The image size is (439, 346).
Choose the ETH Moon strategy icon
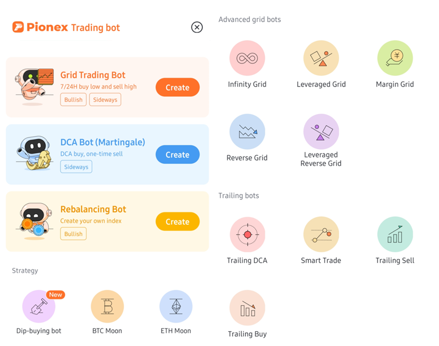click(176, 306)
